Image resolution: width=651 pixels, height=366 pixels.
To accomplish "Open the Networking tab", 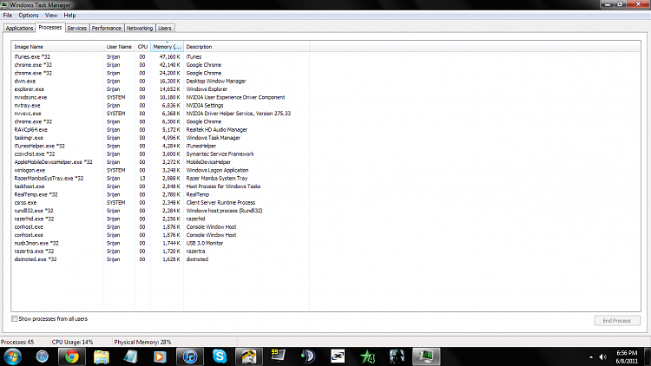I will pyautogui.click(x=140, y=29).
